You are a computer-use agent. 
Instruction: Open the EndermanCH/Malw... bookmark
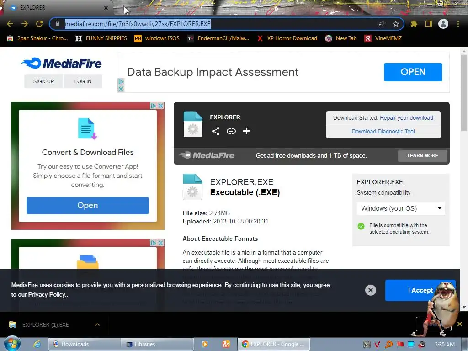[x=218, y=38]
